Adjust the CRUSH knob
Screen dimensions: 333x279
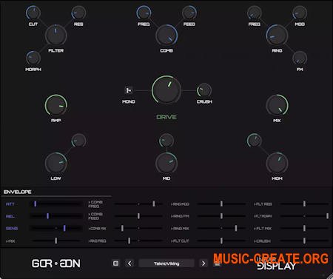(x=204, y=90)
